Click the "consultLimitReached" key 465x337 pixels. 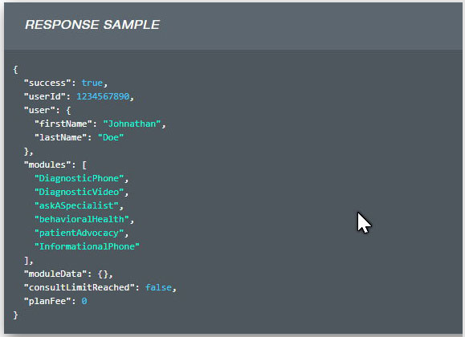coord(79,287)
